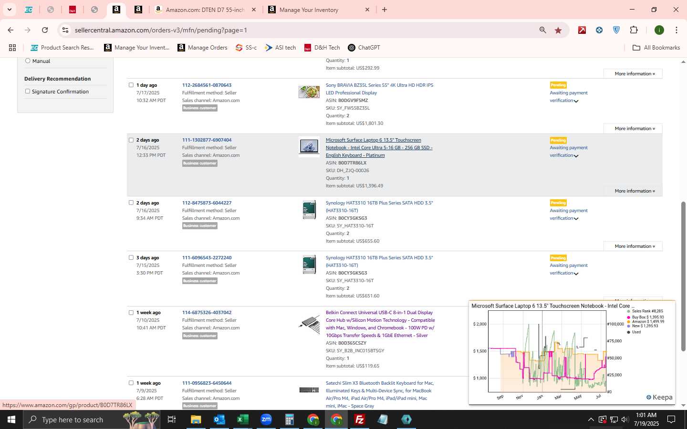Check order 111-0956823-6450644 checkbox
Viewport: 687px width, 429px height.
pos(131,383)
